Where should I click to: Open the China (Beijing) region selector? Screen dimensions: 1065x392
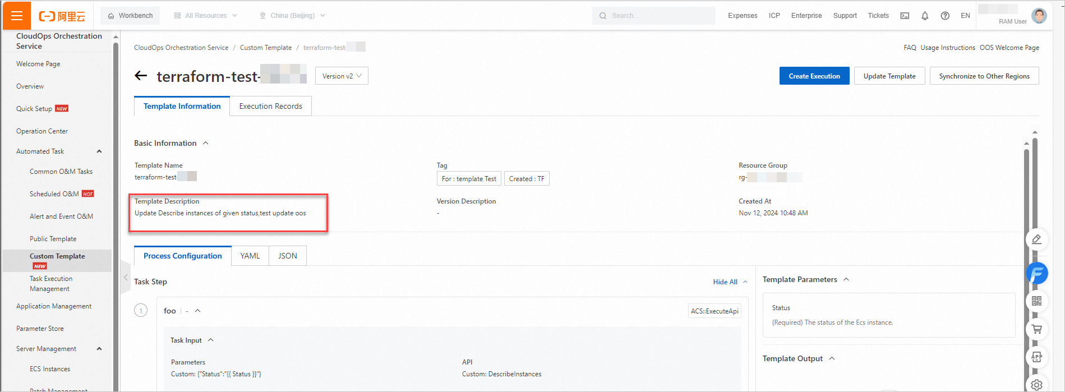[292, 16]
